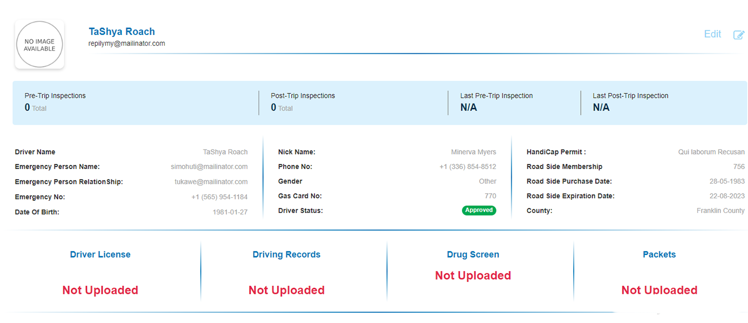Click Not Uploaded under Driver License
Image resolution: width=748 pixels, height=323 pixels.
tap(100, 290)
